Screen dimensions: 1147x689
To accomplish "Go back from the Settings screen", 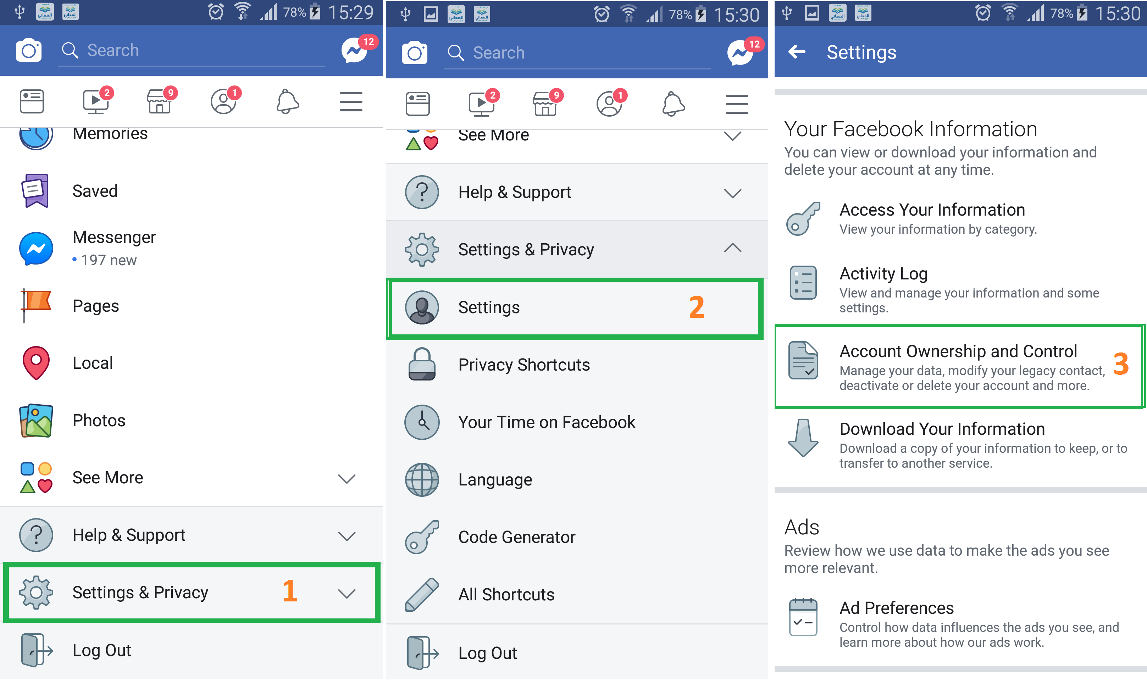I will 797,52.
